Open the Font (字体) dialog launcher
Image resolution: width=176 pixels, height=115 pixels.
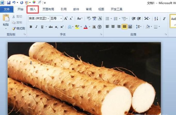pos(101,34)
